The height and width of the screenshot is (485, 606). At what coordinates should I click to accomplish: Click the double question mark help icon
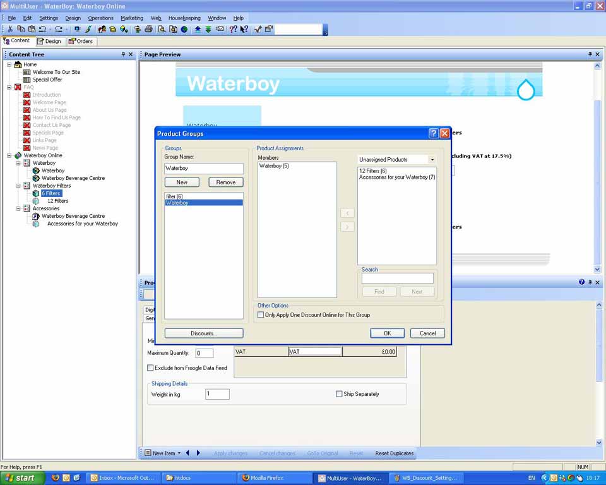click(233, 29)
